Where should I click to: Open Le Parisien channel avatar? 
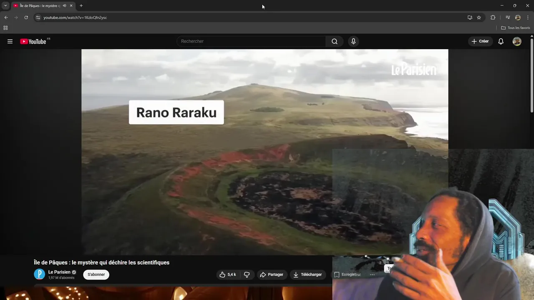[x=39, y=274]
